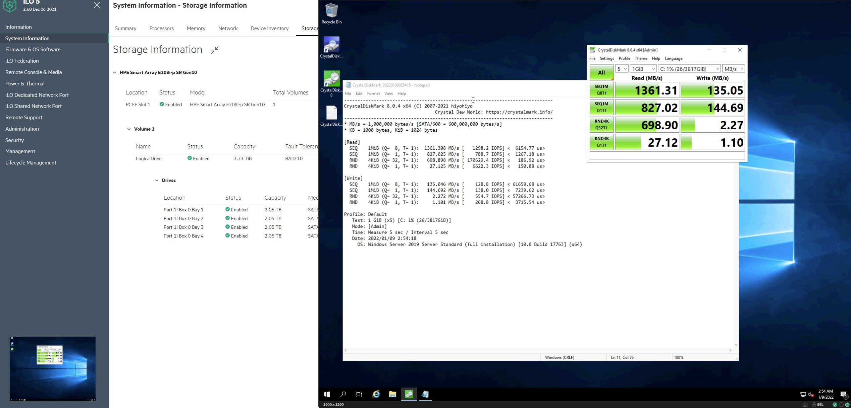Click the CrystalDiskMark title bar app icon

coord(592,50)
